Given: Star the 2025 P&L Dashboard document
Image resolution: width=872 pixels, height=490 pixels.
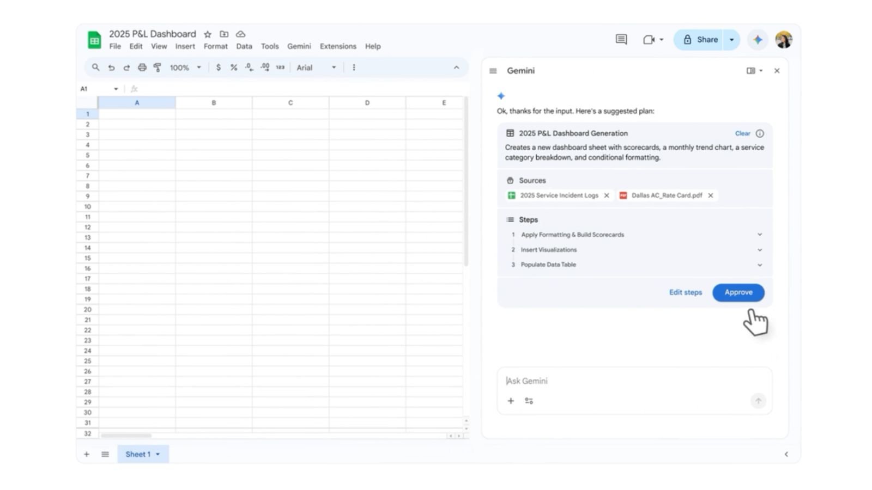Looking at the screenshot, I should 208,34.
